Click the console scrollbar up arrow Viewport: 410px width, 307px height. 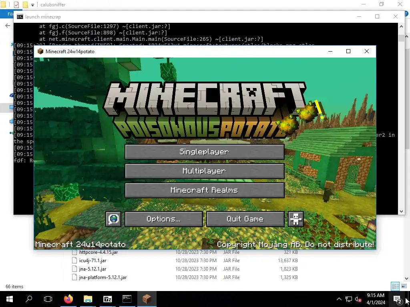click(x=401, y=26)
